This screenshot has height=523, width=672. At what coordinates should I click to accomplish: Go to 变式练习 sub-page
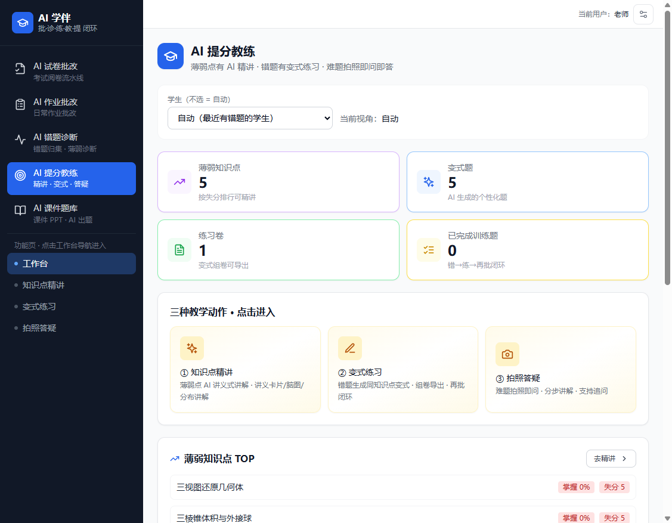(72, 307)
